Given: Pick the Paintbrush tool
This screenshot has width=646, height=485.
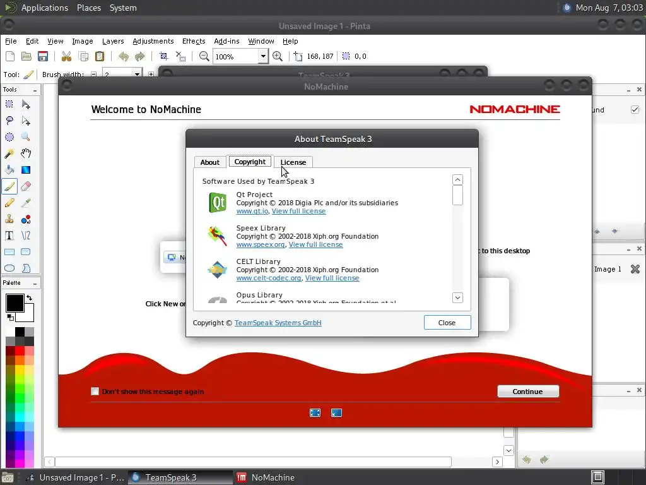Looking at the screenshot, I should [9, 186].
